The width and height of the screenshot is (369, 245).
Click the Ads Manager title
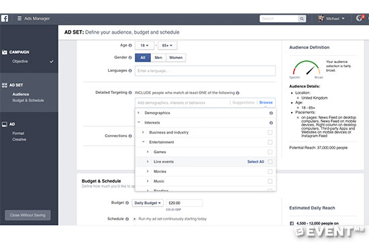pos(37,18)
